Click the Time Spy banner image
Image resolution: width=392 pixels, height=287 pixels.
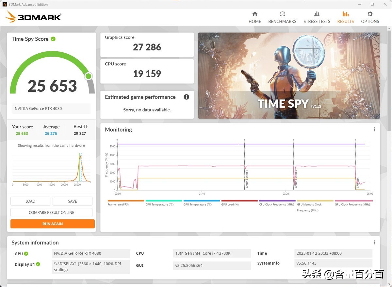[289, 76]
